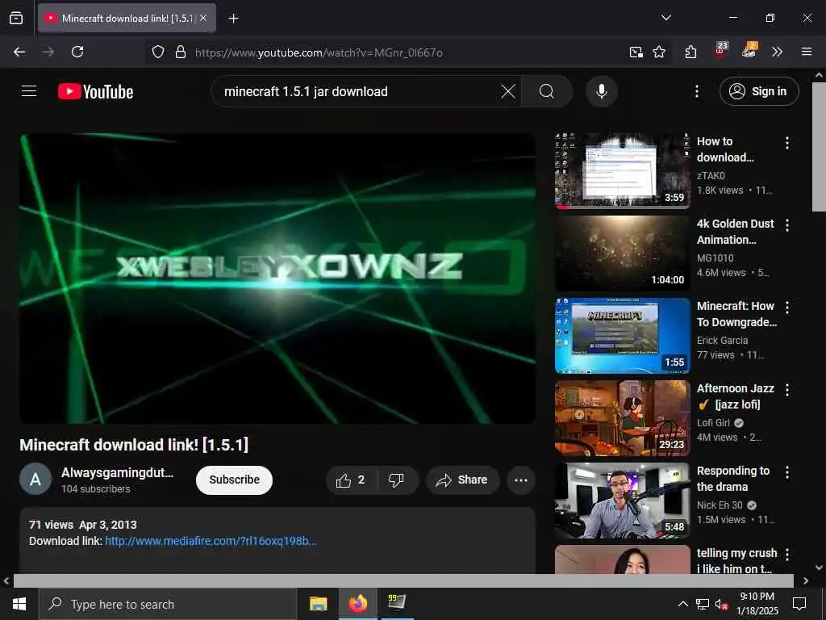Image resolution: width=826 pixels, height=620 pixels.
Task: Open options for 'How to download' video
Action: [x=787, y=143]
